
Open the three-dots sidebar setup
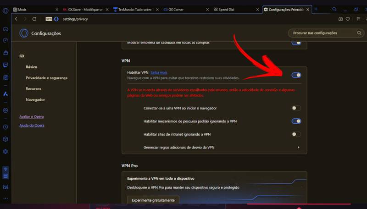coord(6,198)
